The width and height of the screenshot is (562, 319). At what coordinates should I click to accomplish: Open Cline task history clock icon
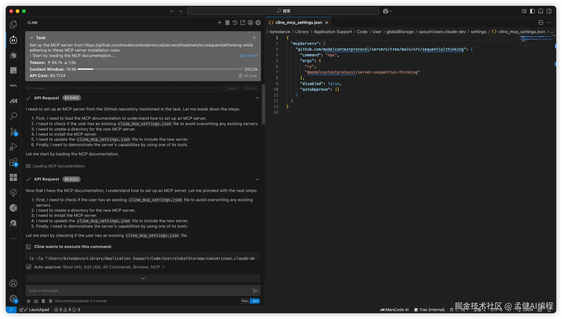(x=235, y=23)
